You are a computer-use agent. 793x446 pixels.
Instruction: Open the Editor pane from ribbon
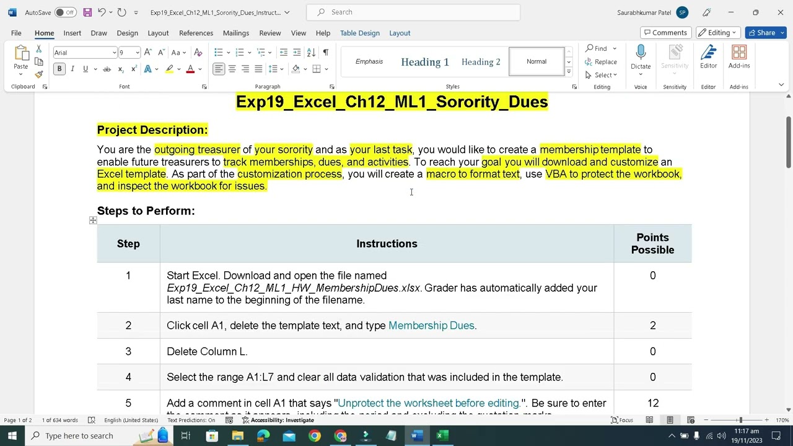tap(708, 57)
